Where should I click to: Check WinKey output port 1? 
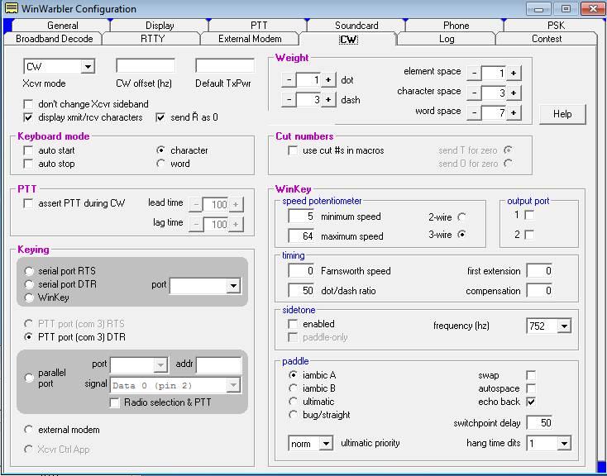point(529,215)
